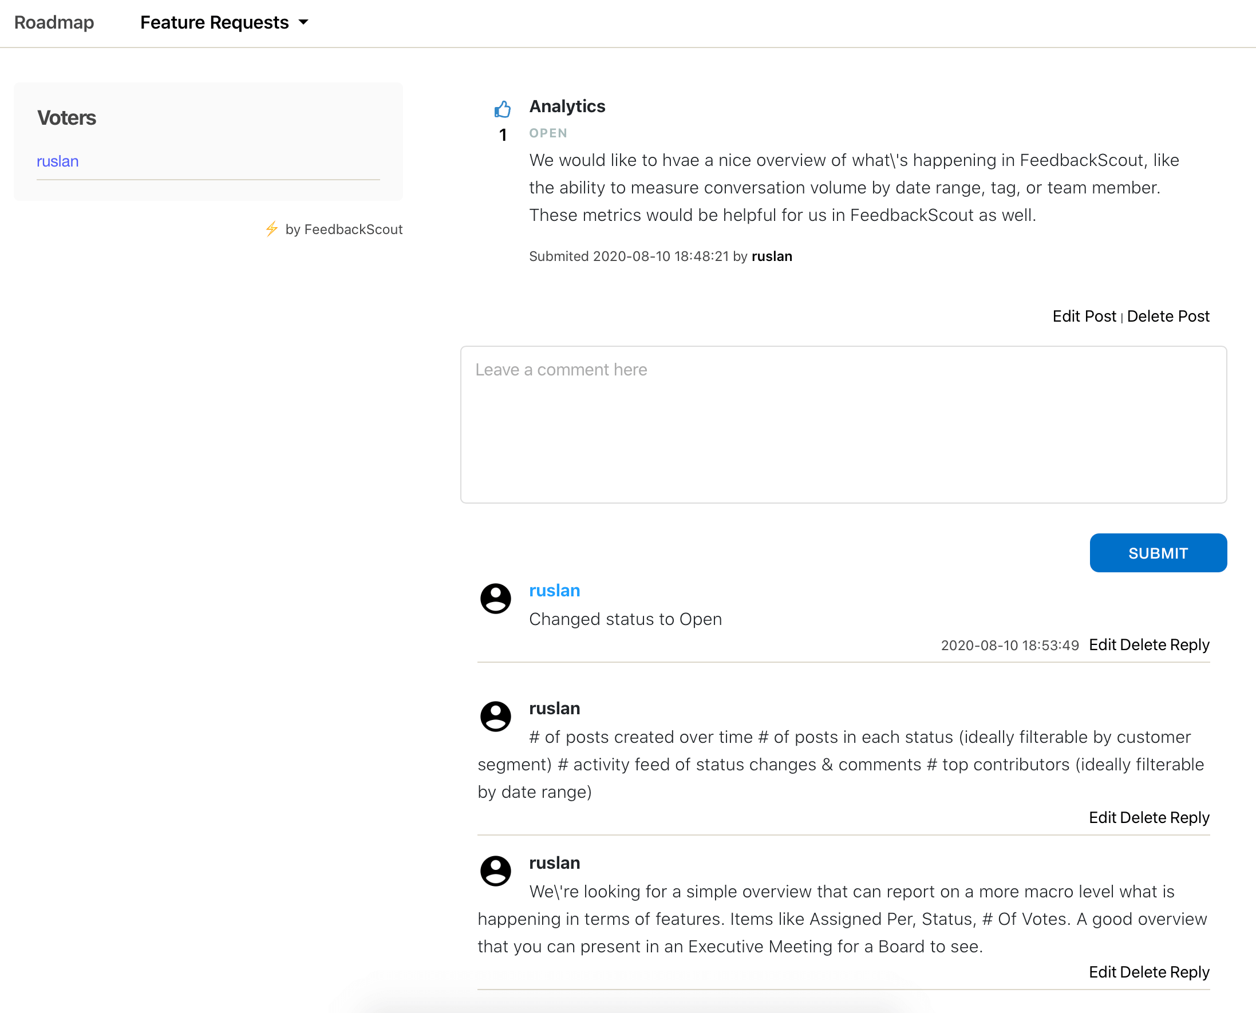1256x1013 pixels.
Task: Click the timestamp 2020-08-10 18:53:49
Action: 1010,646
